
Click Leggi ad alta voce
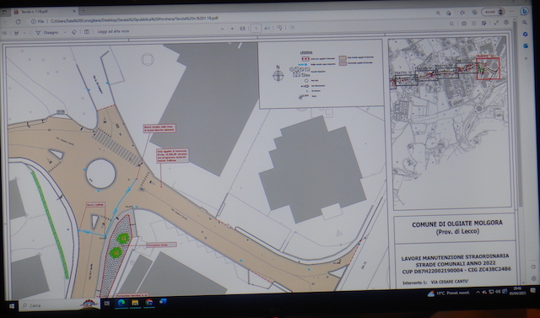113,31
